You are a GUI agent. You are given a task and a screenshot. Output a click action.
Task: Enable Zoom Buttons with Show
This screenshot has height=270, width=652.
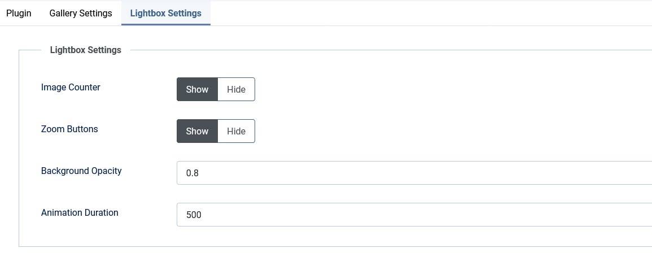tap(197, 131)
